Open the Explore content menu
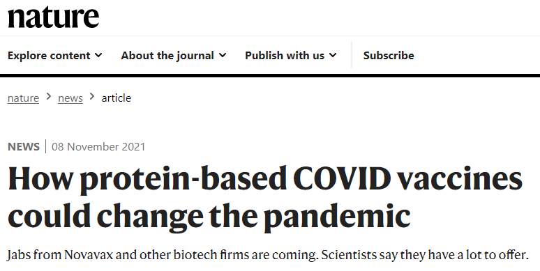The height and width of the screenshot is (271, 540). point(54,55)
